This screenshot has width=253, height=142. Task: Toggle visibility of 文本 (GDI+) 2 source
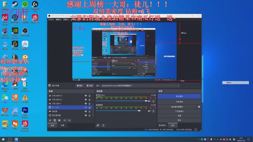point(86,99)
